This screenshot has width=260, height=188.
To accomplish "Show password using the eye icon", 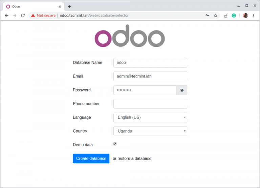I will pos(182,90).
